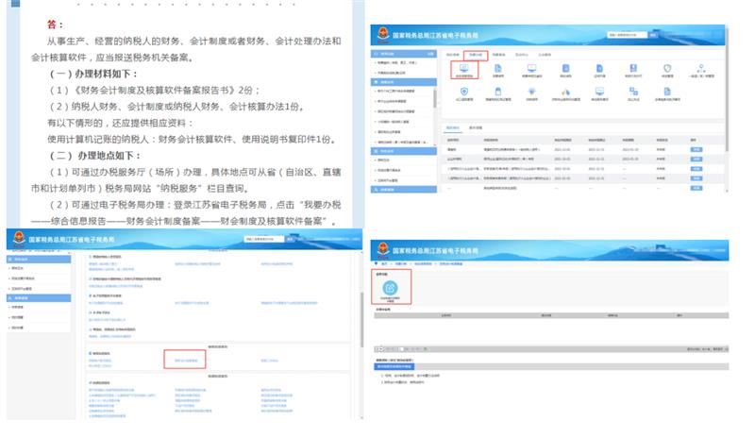Click the second blue sidebar section header, top-right screenshot
755x438 pixels.
click(x=399, y=82)
